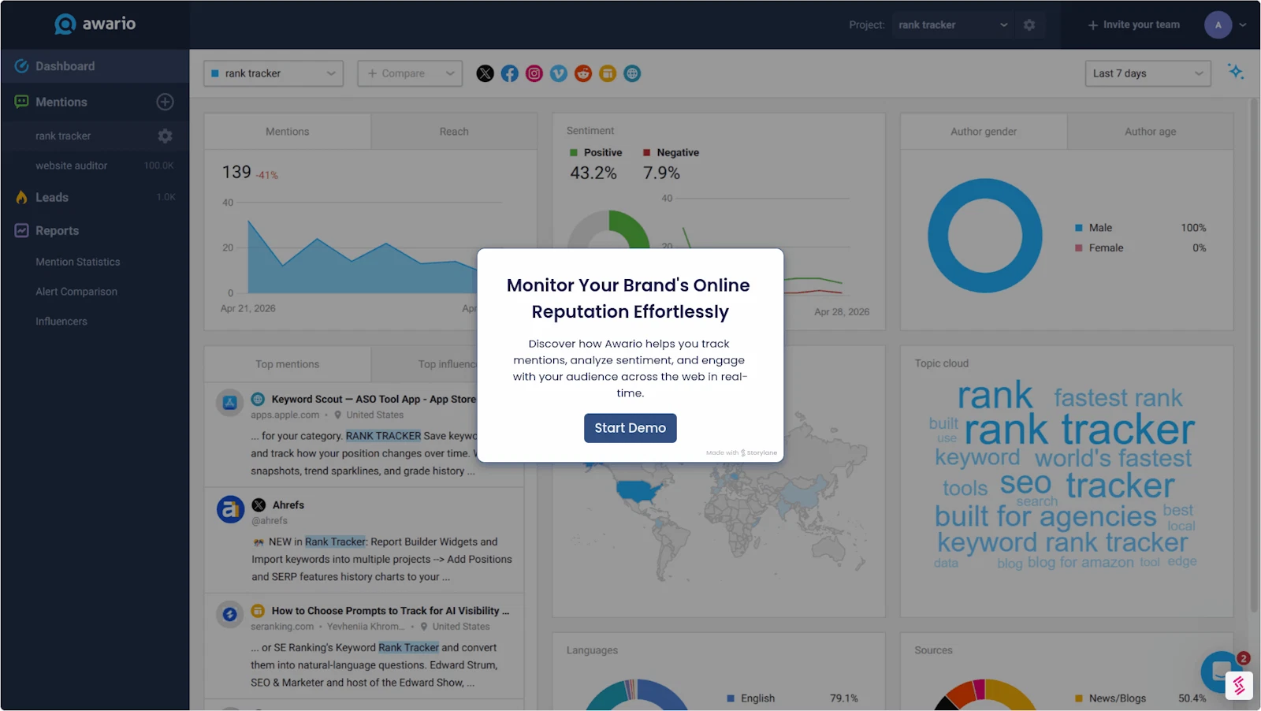Screen dimensions: 1261x711
Task: Toggle the Male legend swatch
Action: coord(1078,228)
